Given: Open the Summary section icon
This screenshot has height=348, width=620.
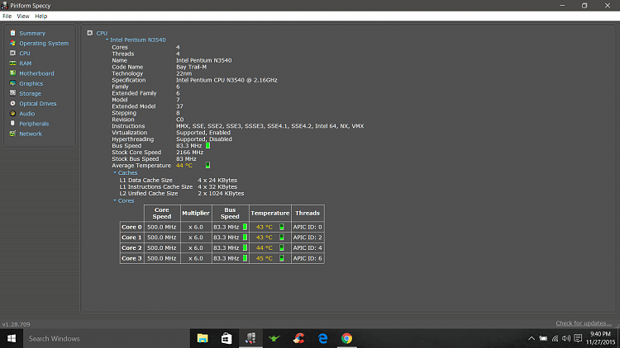Looking at the screenshot, I should 12,33.
